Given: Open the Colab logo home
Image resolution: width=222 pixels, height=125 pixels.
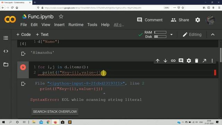Looking at the screenshot, I should tap(10, 19).
